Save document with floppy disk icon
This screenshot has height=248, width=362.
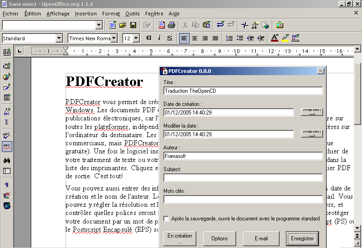pos(133,25)
